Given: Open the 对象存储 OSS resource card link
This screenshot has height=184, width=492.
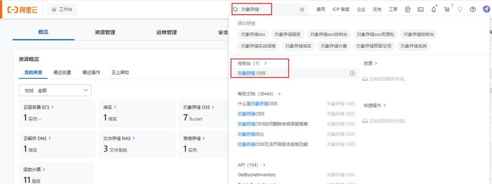Looking at the screenshot, I should (199, 107).
